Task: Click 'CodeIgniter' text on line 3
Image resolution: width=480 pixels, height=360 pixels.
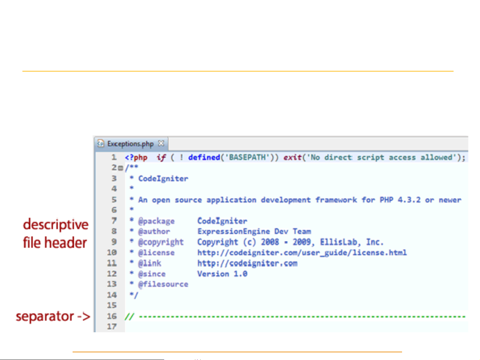Action: pos(163,178)
